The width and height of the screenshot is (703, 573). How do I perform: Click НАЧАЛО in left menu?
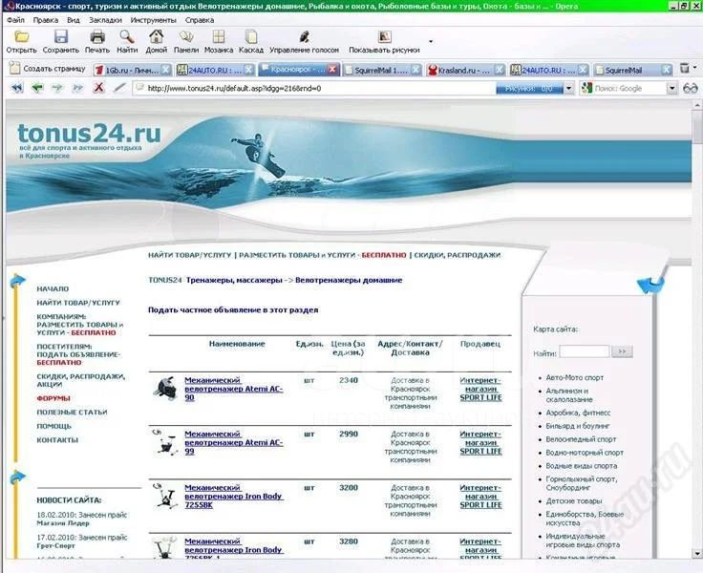[x=53, y=288]
